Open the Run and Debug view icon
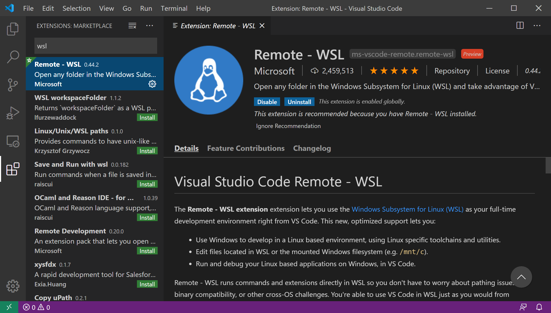Viewport: 551px width, 313px height. tap(13, 113)
